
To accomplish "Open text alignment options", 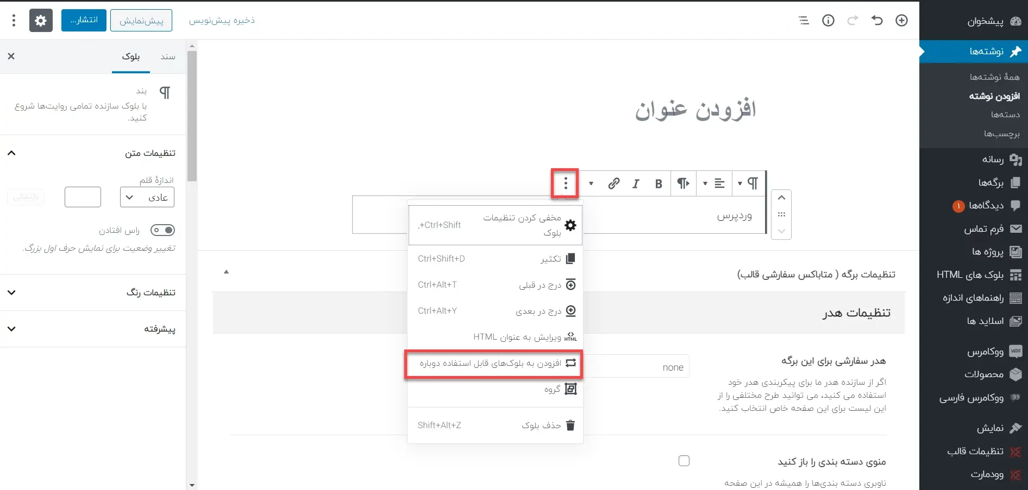I will click(713, 183).
